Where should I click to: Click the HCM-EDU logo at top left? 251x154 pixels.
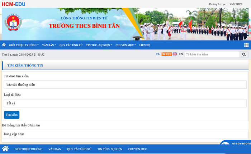(13, 4)
